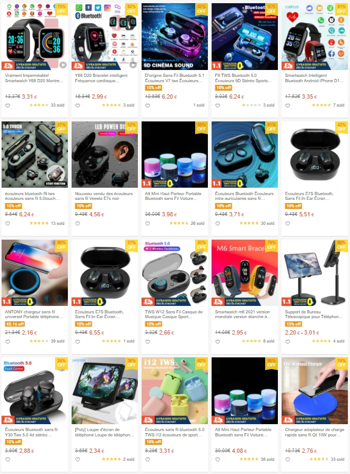Click 15% off badge on Support de Bureau
The width and height of the screenshot is (350, 474).
[293, 324]
